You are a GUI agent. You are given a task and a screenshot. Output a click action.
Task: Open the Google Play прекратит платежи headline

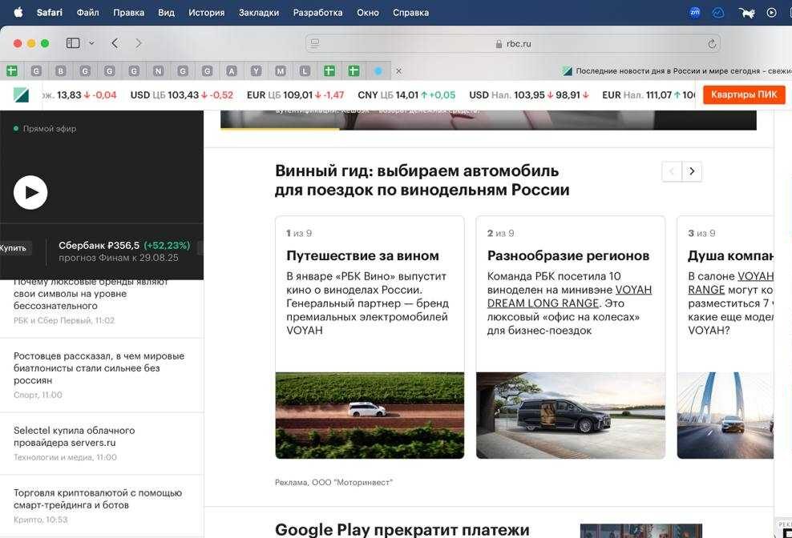pos(402,530)
